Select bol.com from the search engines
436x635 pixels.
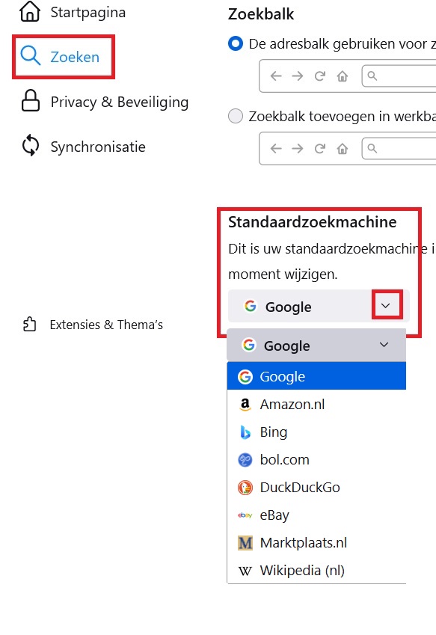[x=284, y=459]
